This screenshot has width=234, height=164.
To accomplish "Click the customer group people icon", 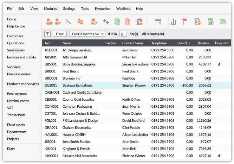I will pos(80,22).
